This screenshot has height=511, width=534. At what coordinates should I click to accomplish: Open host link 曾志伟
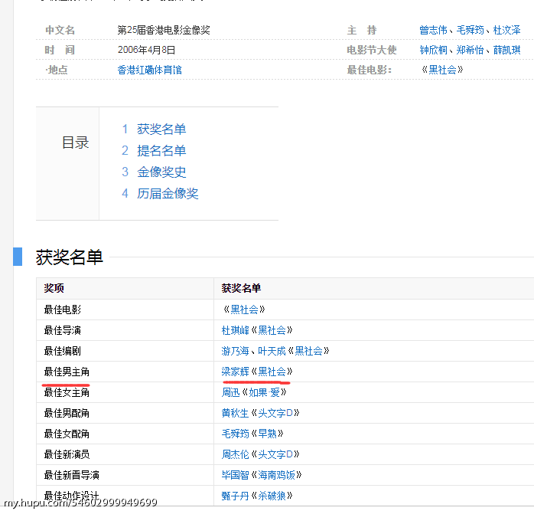click(433, 30)
